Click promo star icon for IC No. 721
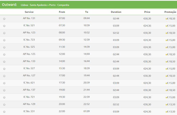Image resolution: width=177 pixels, height=115 pixels. [x=166, y=98]
